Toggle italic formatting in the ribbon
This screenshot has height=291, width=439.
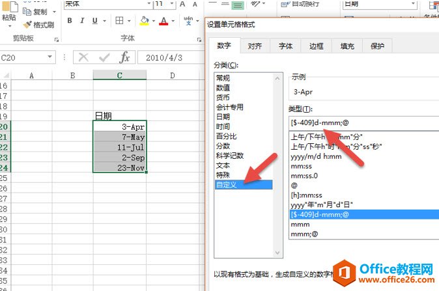point(83,21)
